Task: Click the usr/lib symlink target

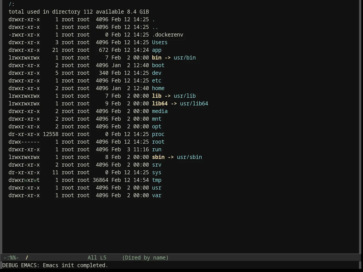Action: coord(185,96)
